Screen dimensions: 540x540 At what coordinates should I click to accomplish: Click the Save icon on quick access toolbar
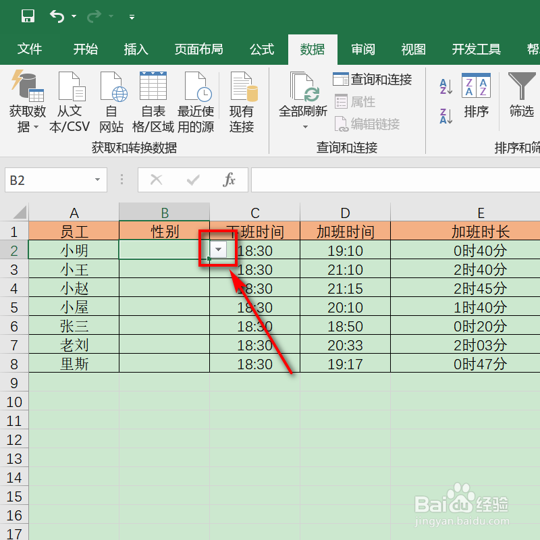(27, 15)
